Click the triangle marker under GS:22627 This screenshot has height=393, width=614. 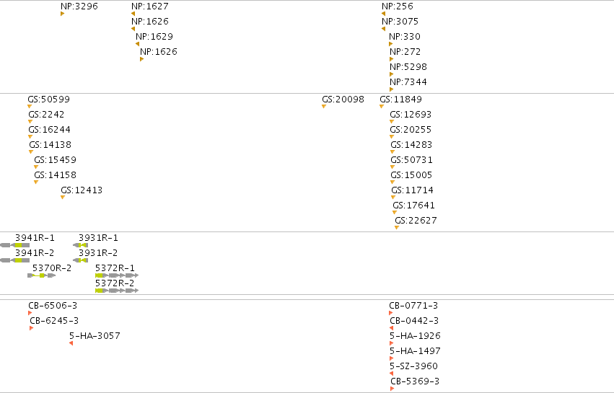pyautogui.click(x=397, y=227)
